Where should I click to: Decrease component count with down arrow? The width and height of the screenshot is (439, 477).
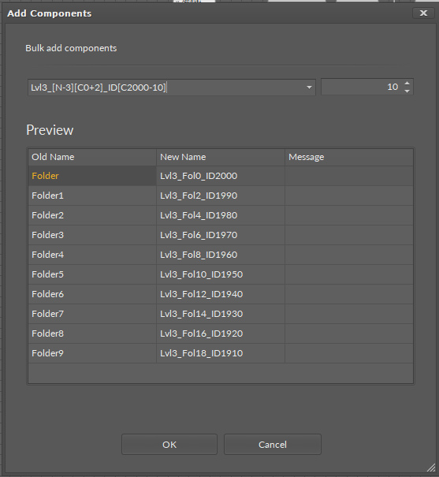pyautogui.click(x=407, y=91)
